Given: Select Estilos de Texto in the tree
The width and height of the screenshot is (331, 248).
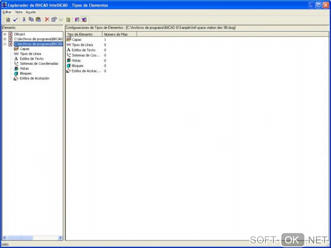Looking at the screenshot, I should (32, 59).
